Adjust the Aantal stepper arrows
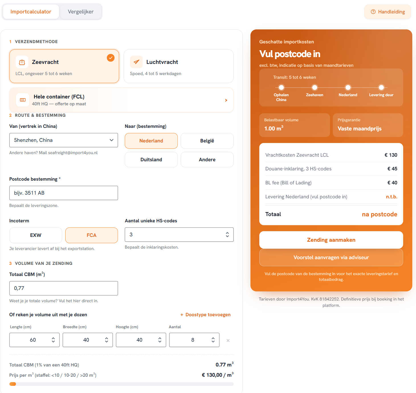The image size is (416, 393). [x=213, y=340]
